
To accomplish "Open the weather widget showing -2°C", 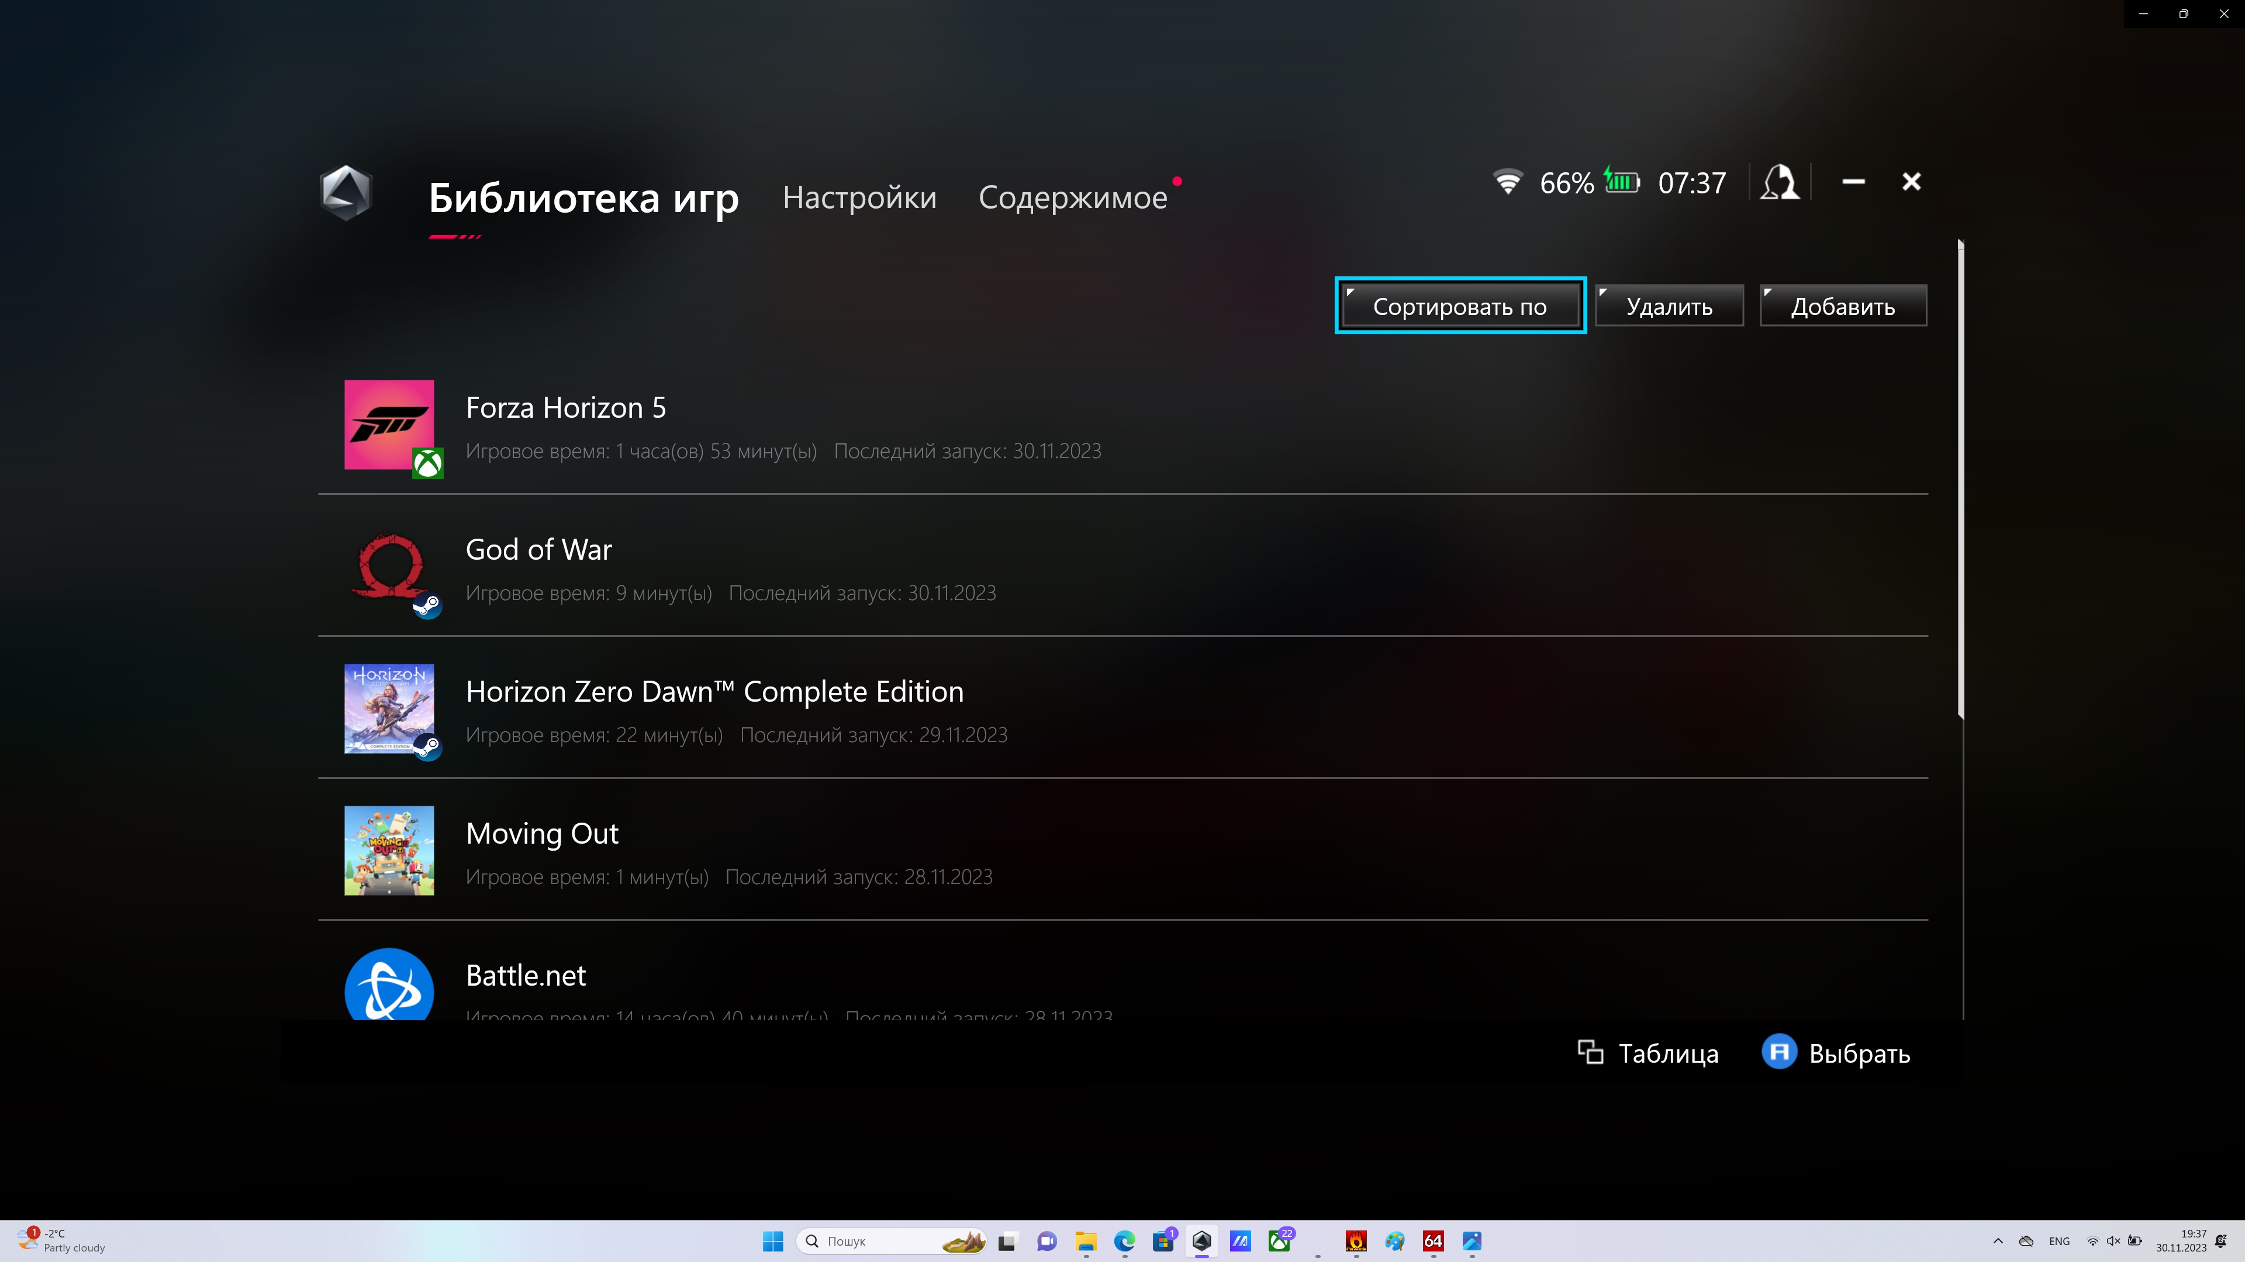I will (x=61, y=1241).
